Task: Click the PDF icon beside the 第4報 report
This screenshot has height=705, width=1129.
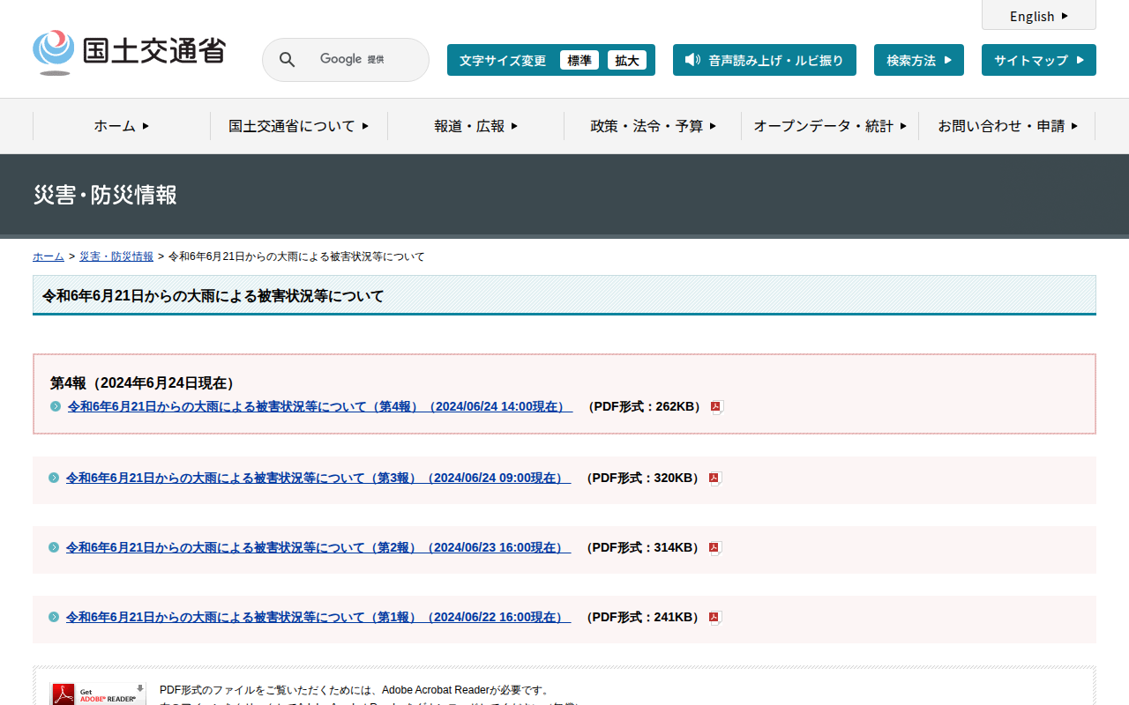Action: (x=716, y=407)
